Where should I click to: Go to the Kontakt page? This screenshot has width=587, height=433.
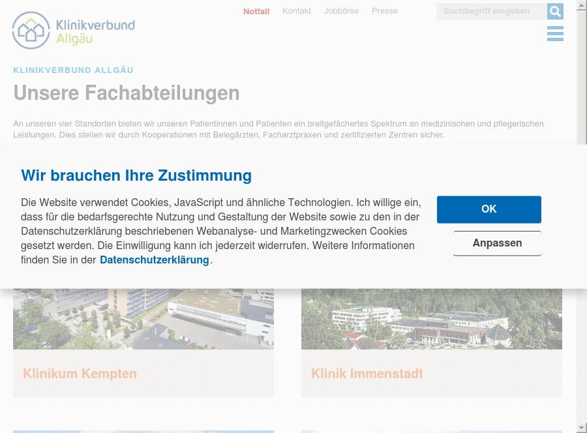point(296,11)
